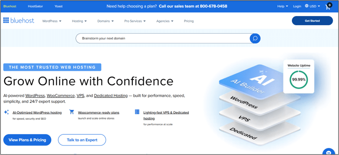This screenshot has height=155, width=339.
Task: Open the shopping cart icon
Action: pyautogui.click(x=328, y=7)
